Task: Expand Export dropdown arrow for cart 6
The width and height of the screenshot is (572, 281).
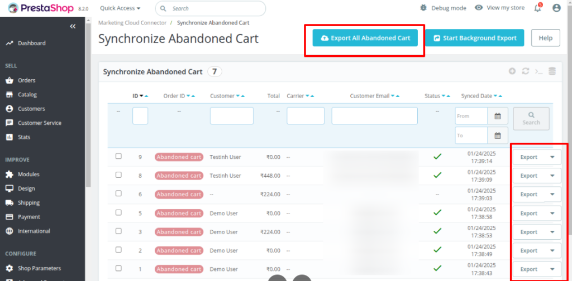Action: point(552,195)
